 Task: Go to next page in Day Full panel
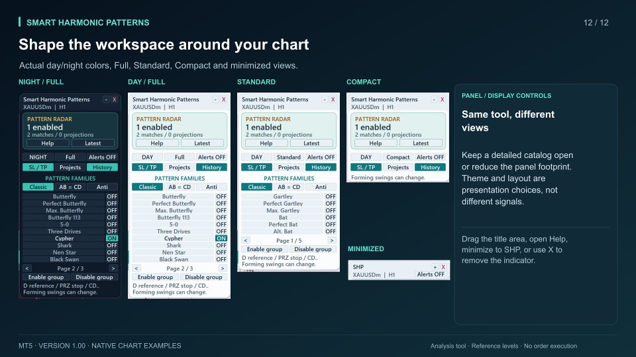223,268
